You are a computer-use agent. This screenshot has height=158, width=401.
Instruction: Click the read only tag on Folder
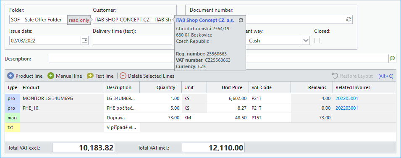click(79, 20)
